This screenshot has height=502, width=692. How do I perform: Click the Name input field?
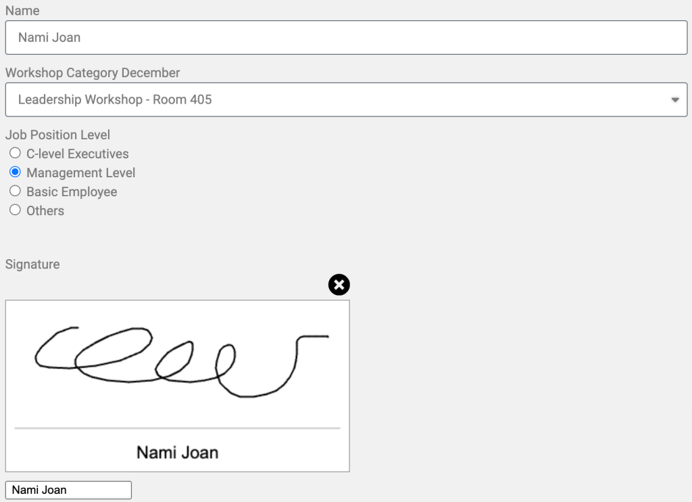pyautogui.click(x=346, y=38)
